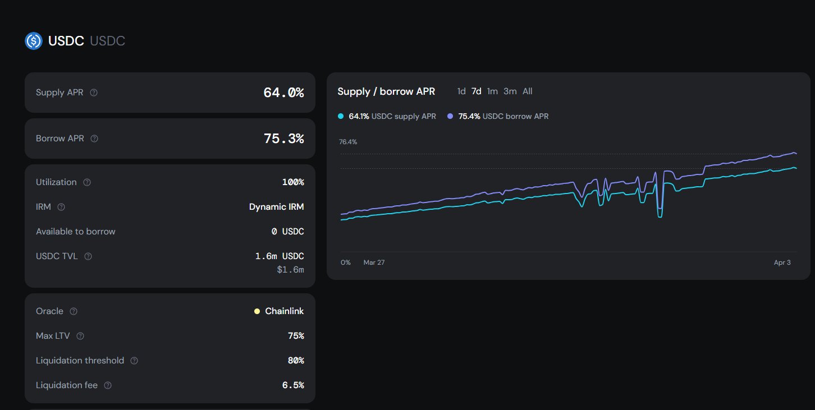Click the Max LTV help icon
Screen dimensions: 815x410
coord(80,336)
